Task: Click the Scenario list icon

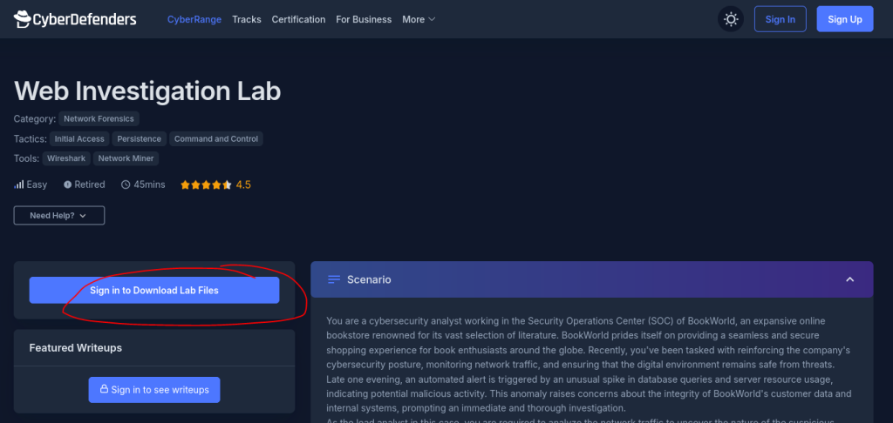Action: [x=334, y=279]
